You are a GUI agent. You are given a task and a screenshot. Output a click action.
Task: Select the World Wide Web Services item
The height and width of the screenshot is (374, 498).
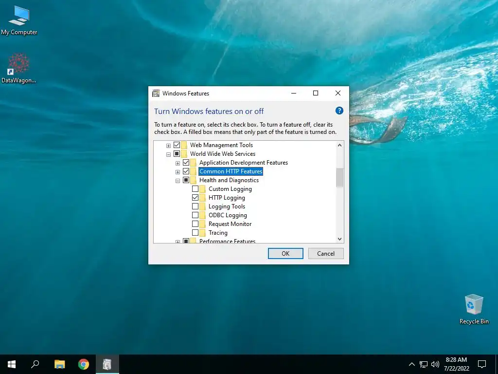tap(223, 154)
